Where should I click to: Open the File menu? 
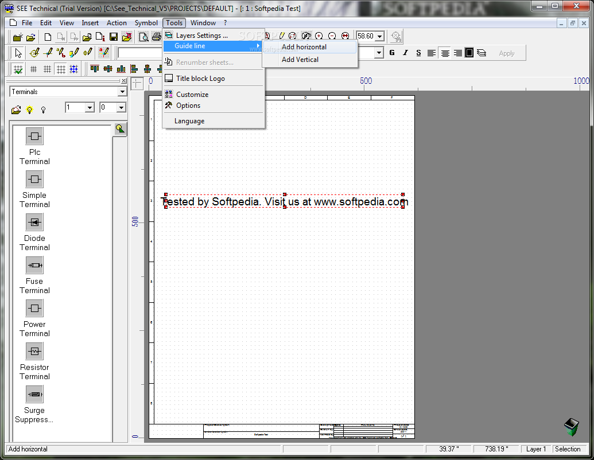26,23
